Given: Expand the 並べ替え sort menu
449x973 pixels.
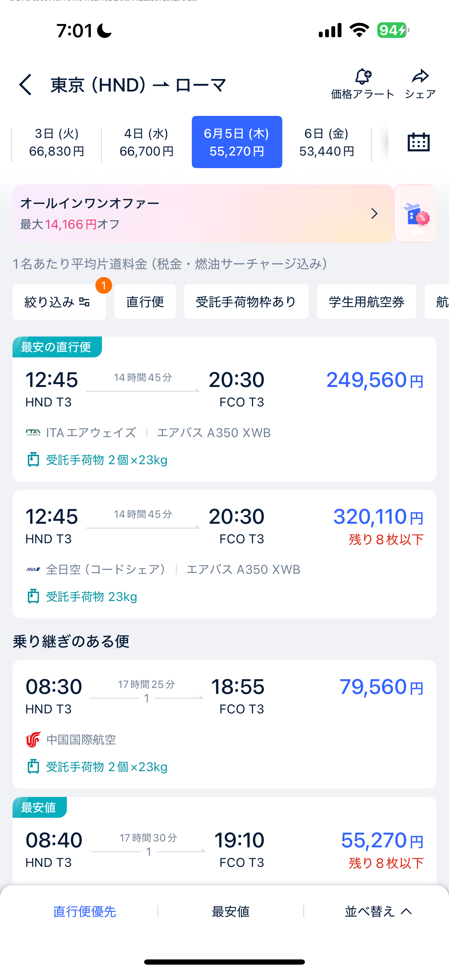Looking at the screenshot, I should point(378,911).
